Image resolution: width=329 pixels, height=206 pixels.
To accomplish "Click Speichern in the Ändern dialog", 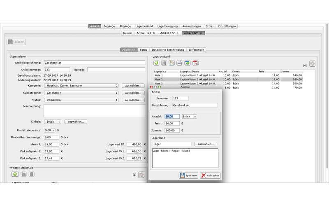I will (x=188, y=176).
